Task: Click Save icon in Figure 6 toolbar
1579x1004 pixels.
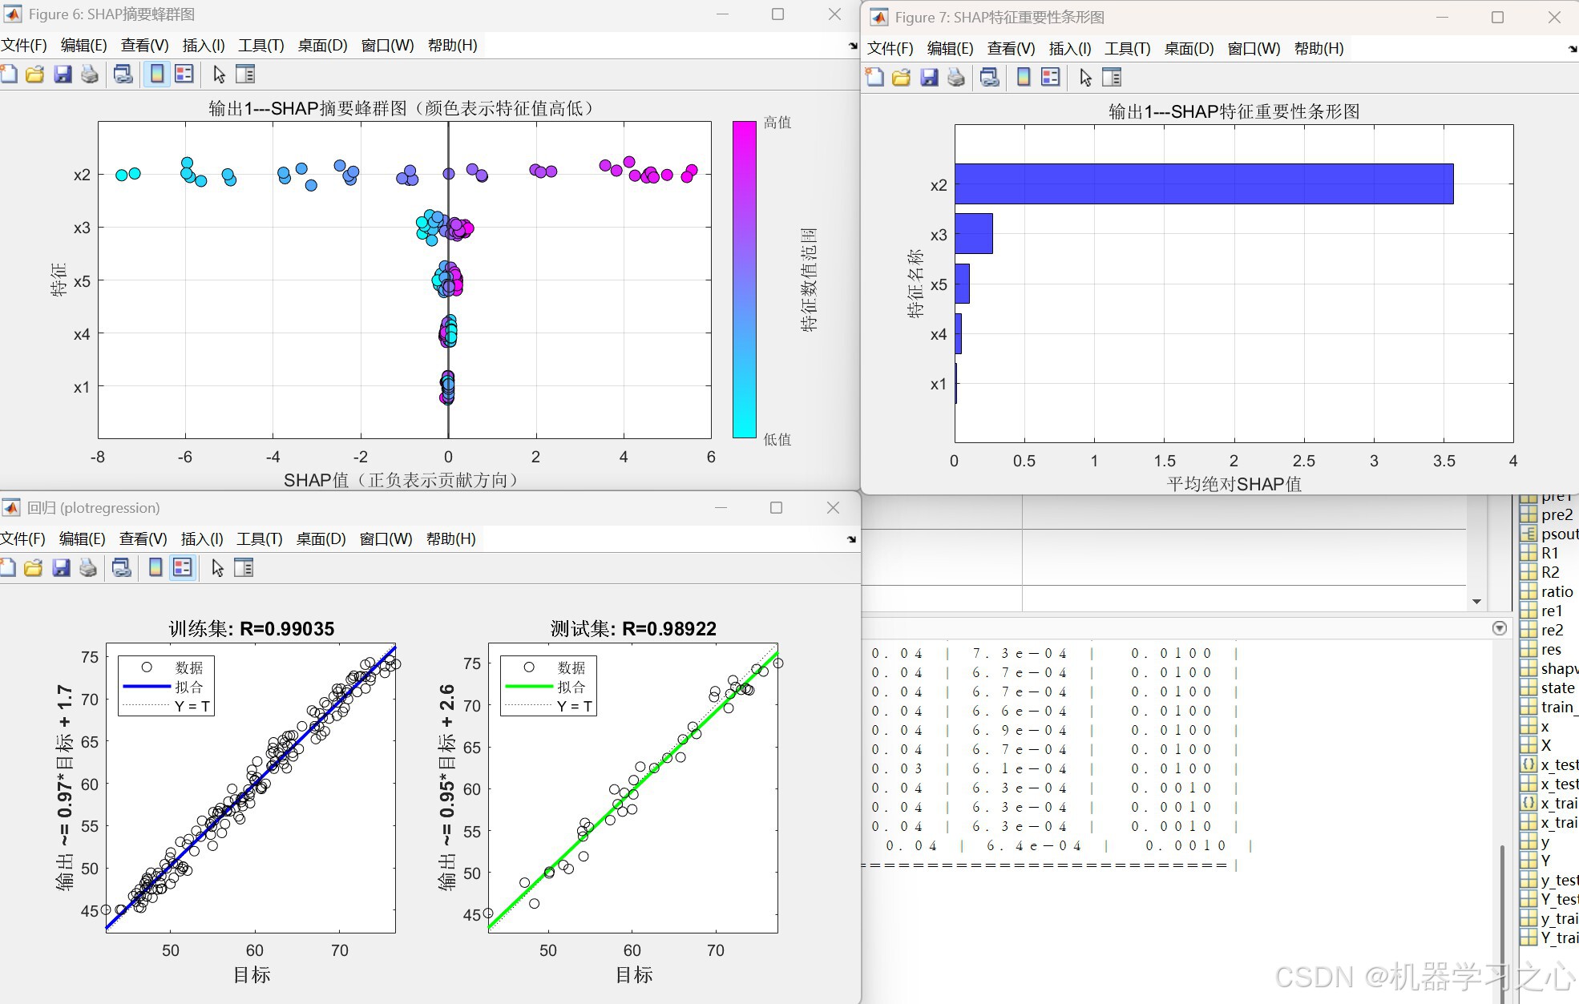Action: [63, 75]
